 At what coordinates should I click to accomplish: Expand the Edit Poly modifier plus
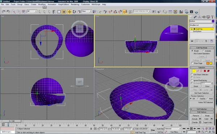click(x=194, y=29)
